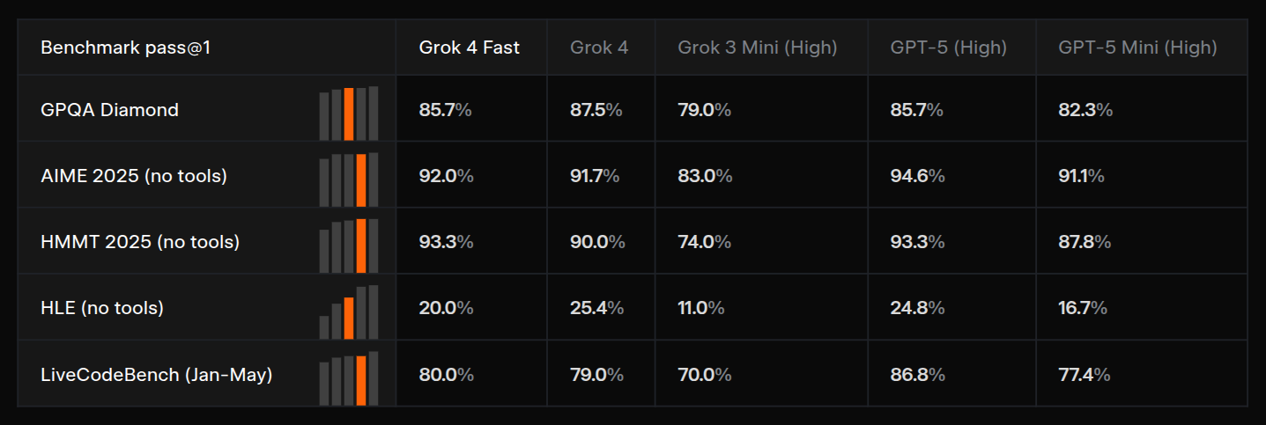Select the Grok 4 Fast column header
Image resolution: width=1266 pixels, height=425 pixels.
point(470,48)
